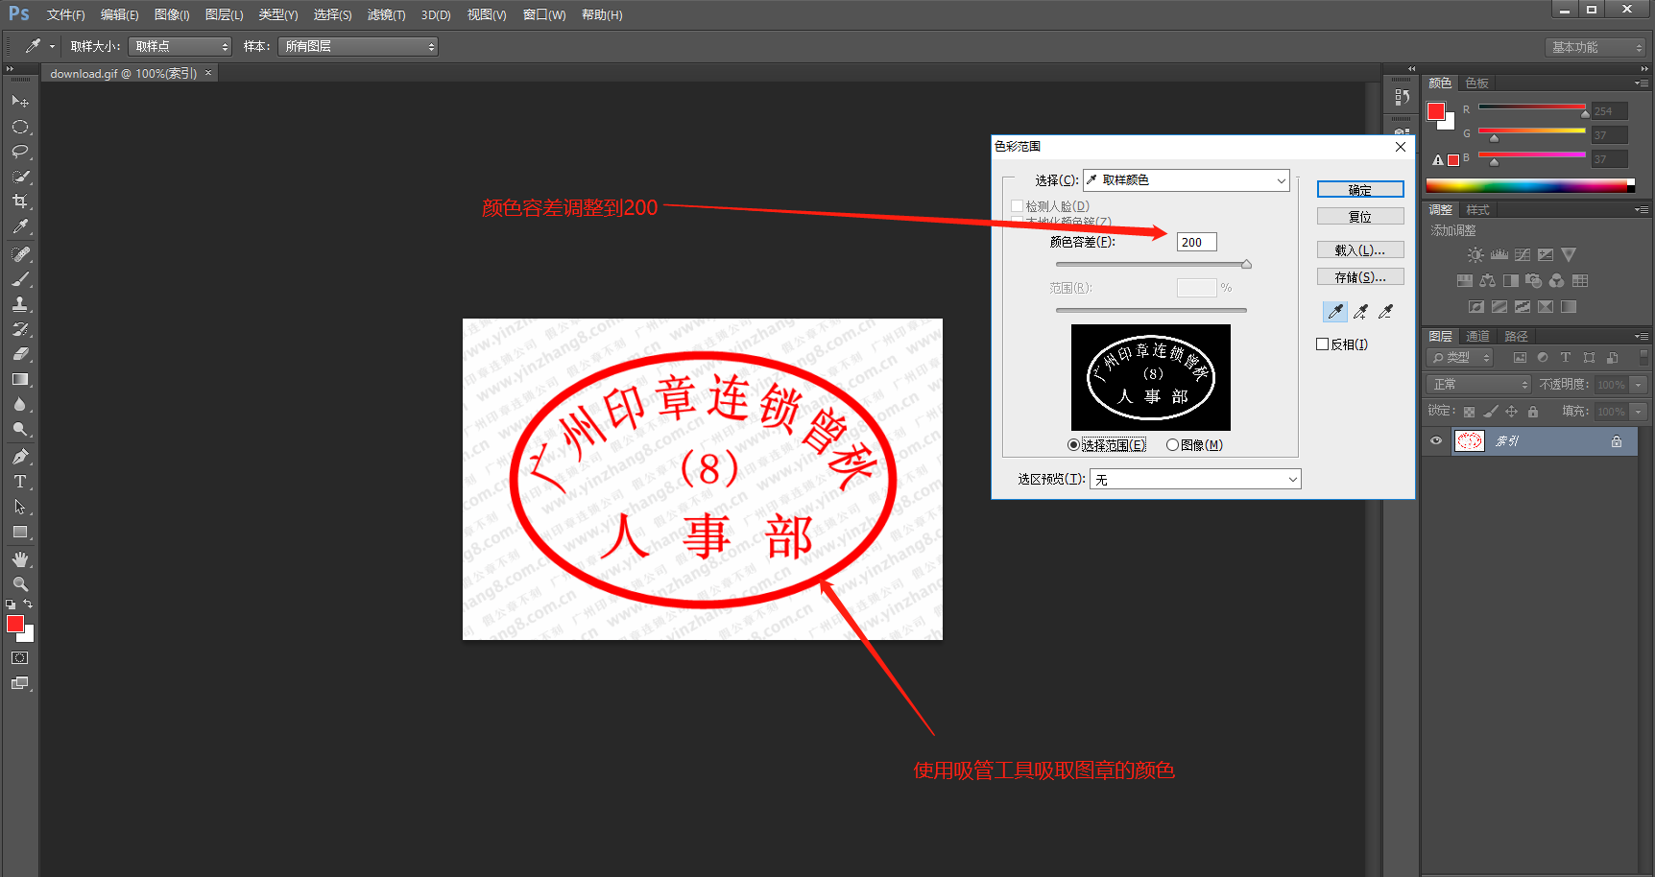This screenshot has height=877, width=1655.
Task: Select the Eyedropper tool in the left toolbox
Action: point(20,226)
